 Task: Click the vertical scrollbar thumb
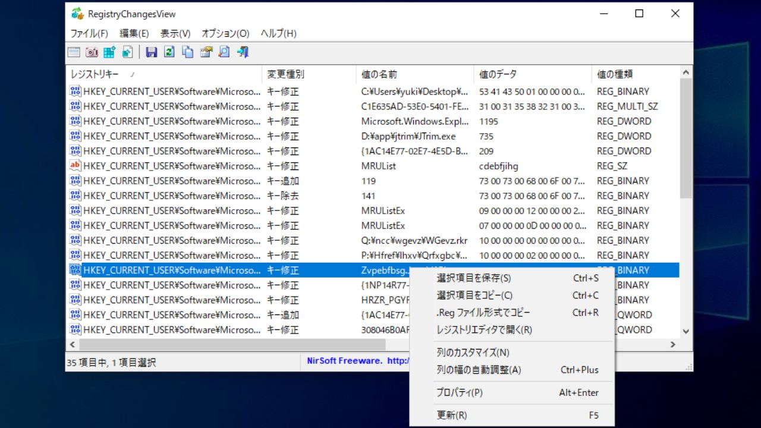[685, 139]
